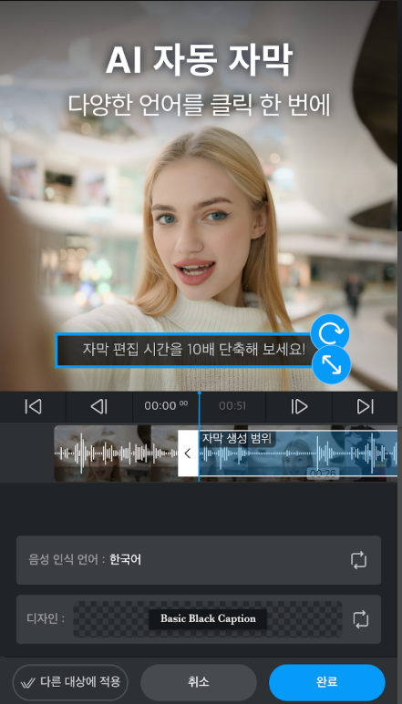Click the left chevron handle of the subtitle range
402x704 pixels.
click(188, 454)
